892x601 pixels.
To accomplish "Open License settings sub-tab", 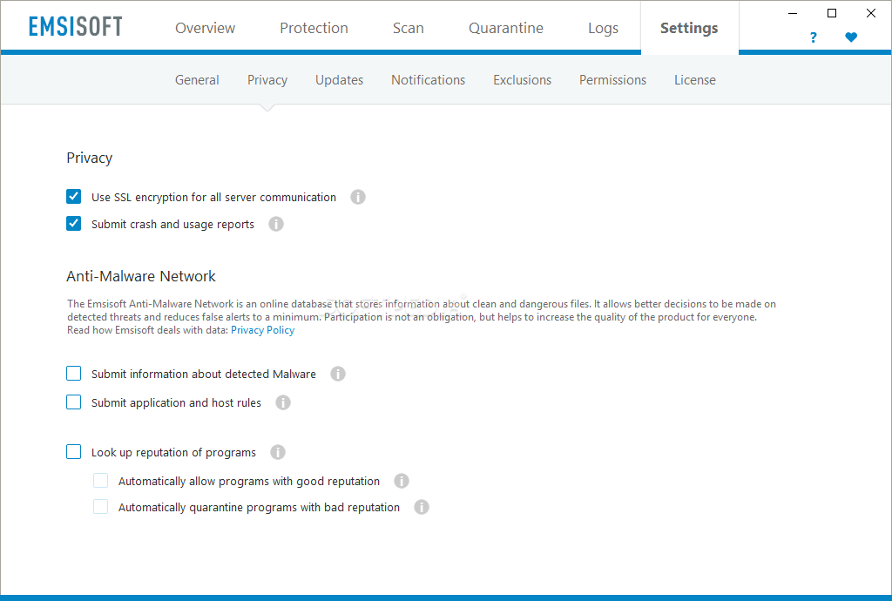I will 694,80.
